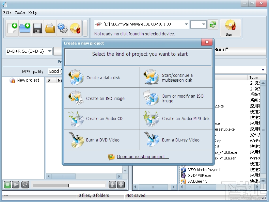The width and height of the screenshot is (269, 202).
Task: Click the '0 files, 0 folders' status text
Action: 94,195
